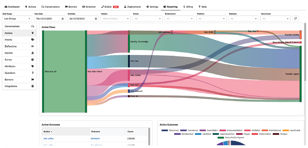Open Integrations report in sidebar
This screenshot has height=148, width=308.
tap(20, 86)
